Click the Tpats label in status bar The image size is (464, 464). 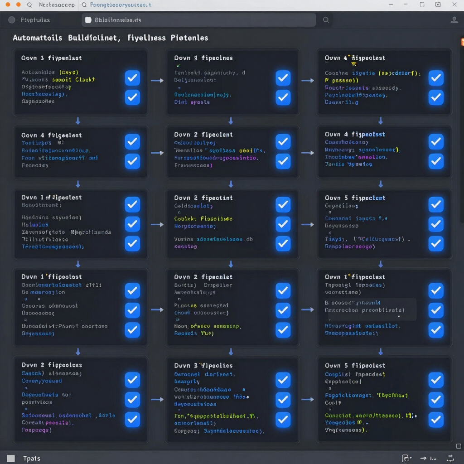(32, 459)
